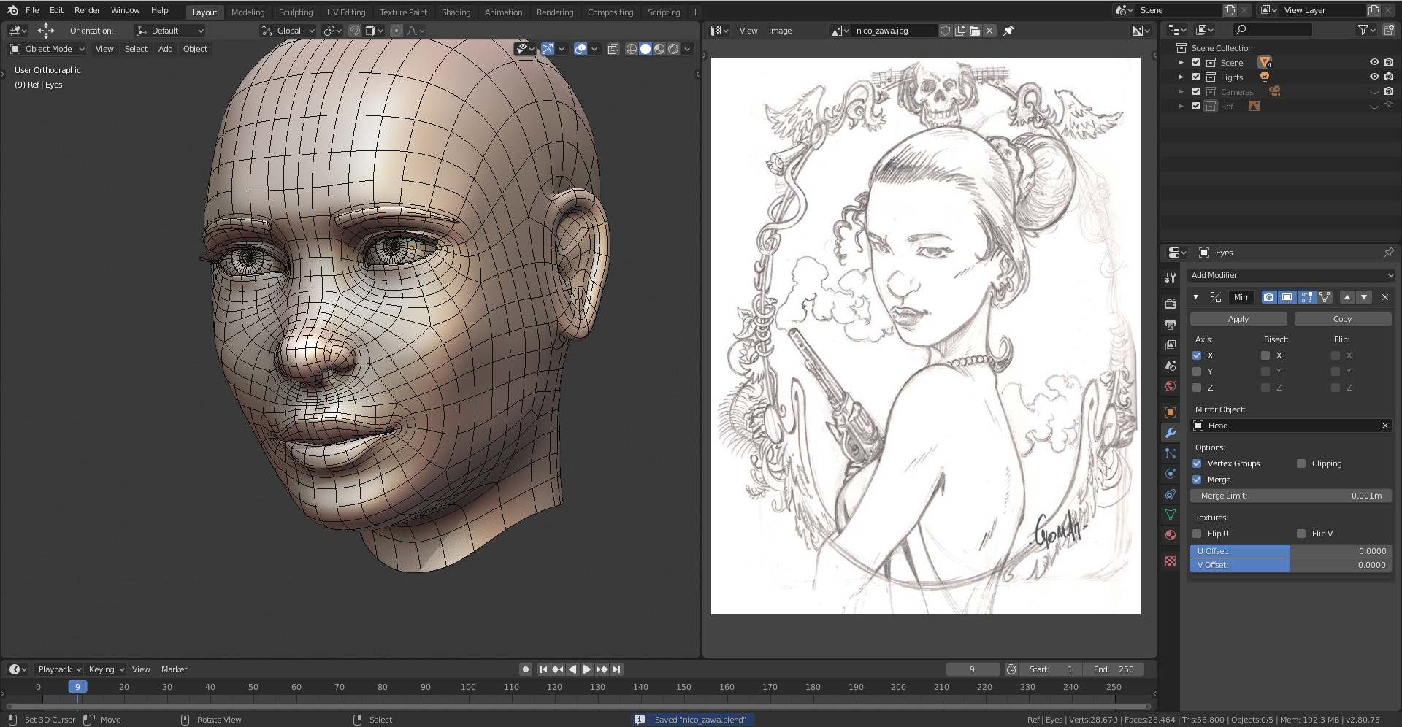Open Keying dropdown in timeline

107,669
